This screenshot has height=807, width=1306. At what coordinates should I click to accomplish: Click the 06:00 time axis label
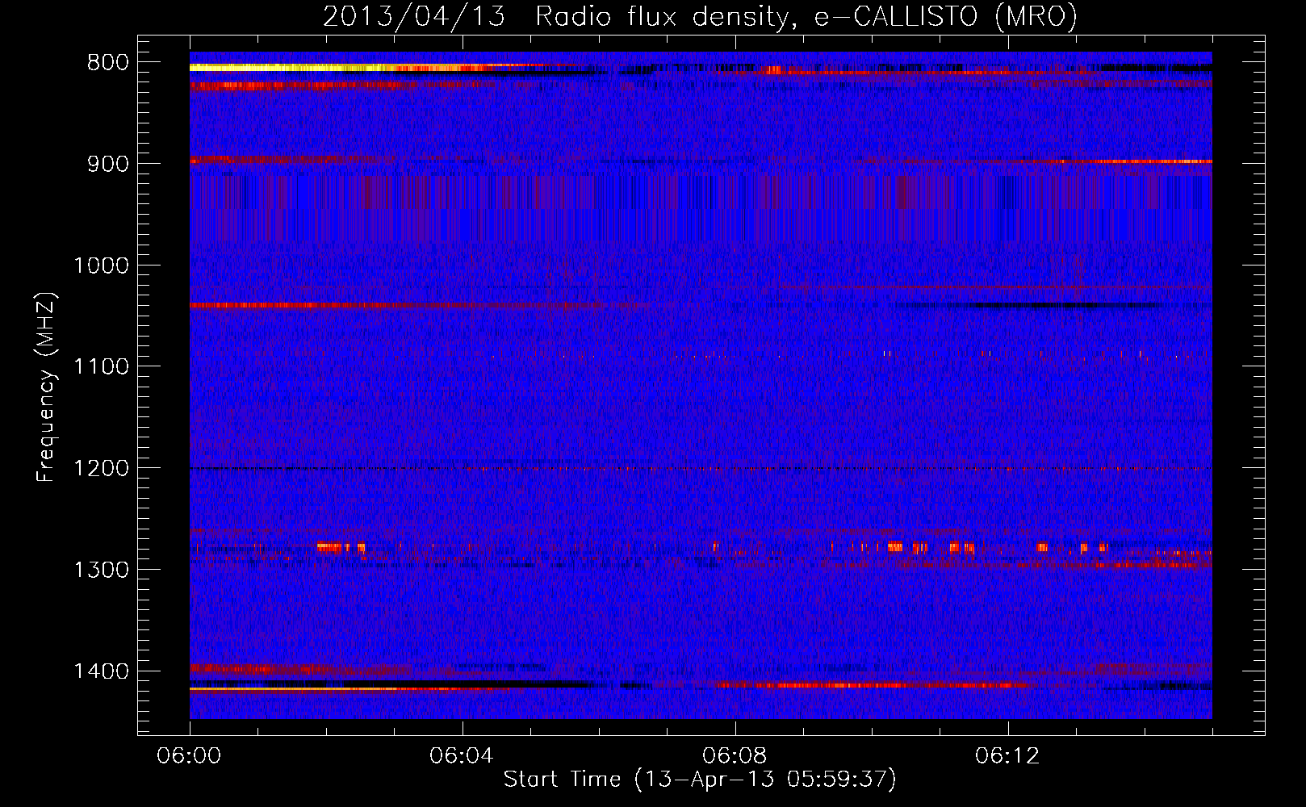pos(190,756)
